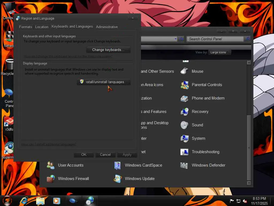Open the install additional languages help link
This screenshot has width=274, height=206.
pos(49,144)
